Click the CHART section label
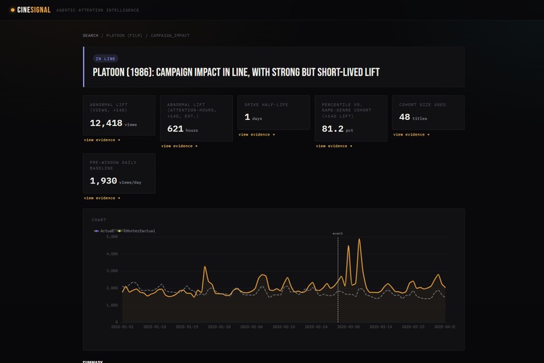The width and height of the screenshot is (544, 363). point(99,220)
